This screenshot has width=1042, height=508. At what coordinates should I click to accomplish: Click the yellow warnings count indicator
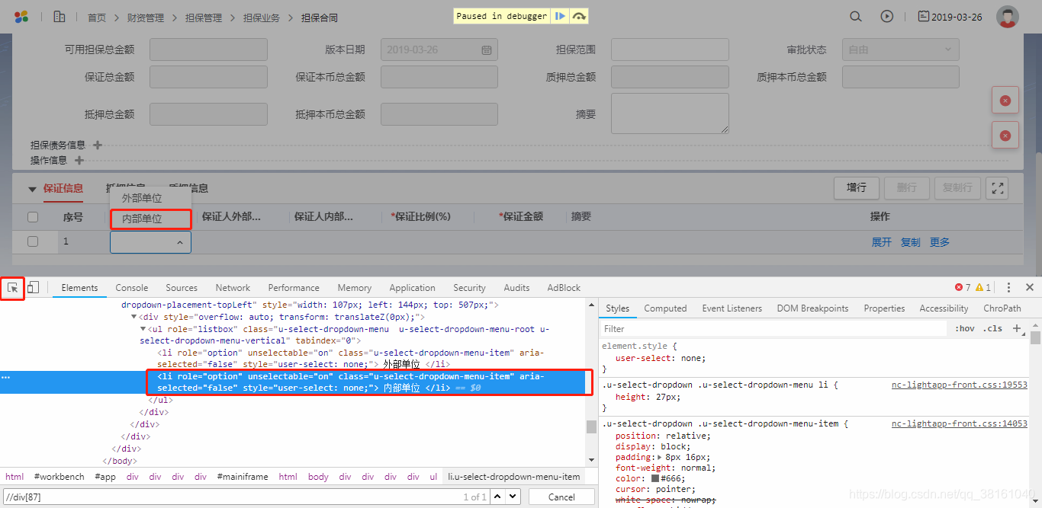pyautogui.click(x=983, y=287)
